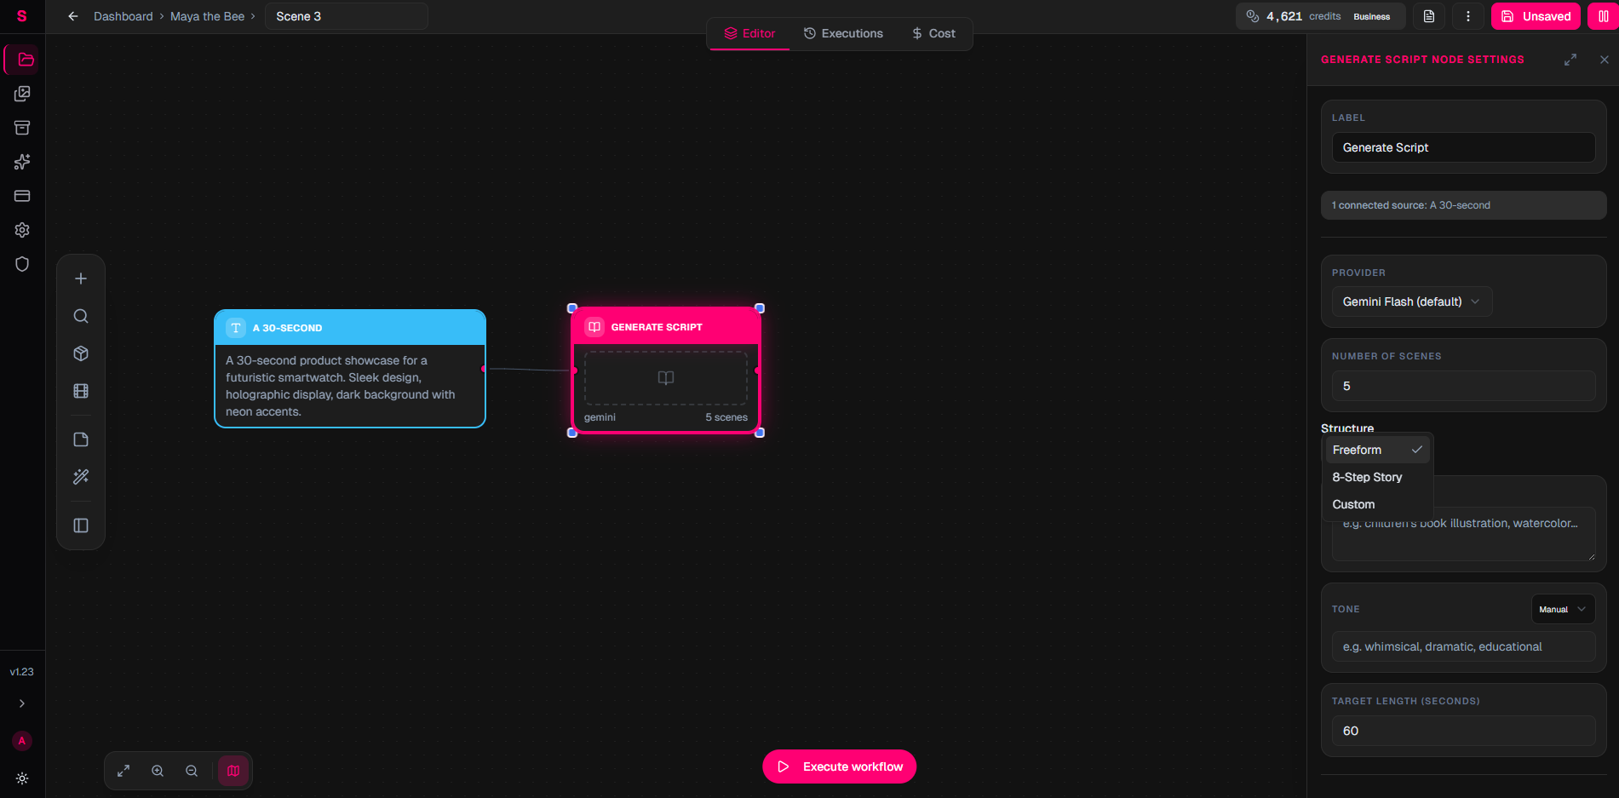Select 8-Step Story from the Structure dropdown

point(1368,477)
